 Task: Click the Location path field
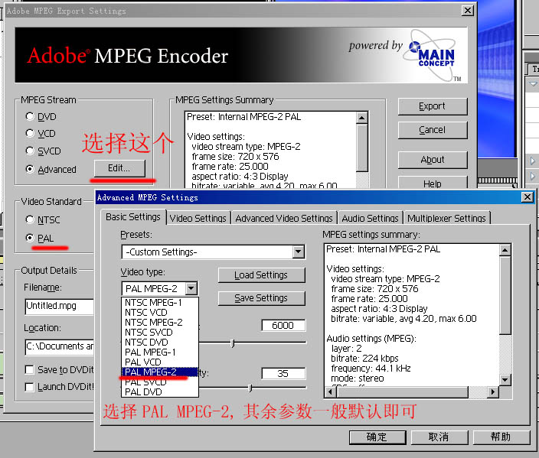coord(59,347)
